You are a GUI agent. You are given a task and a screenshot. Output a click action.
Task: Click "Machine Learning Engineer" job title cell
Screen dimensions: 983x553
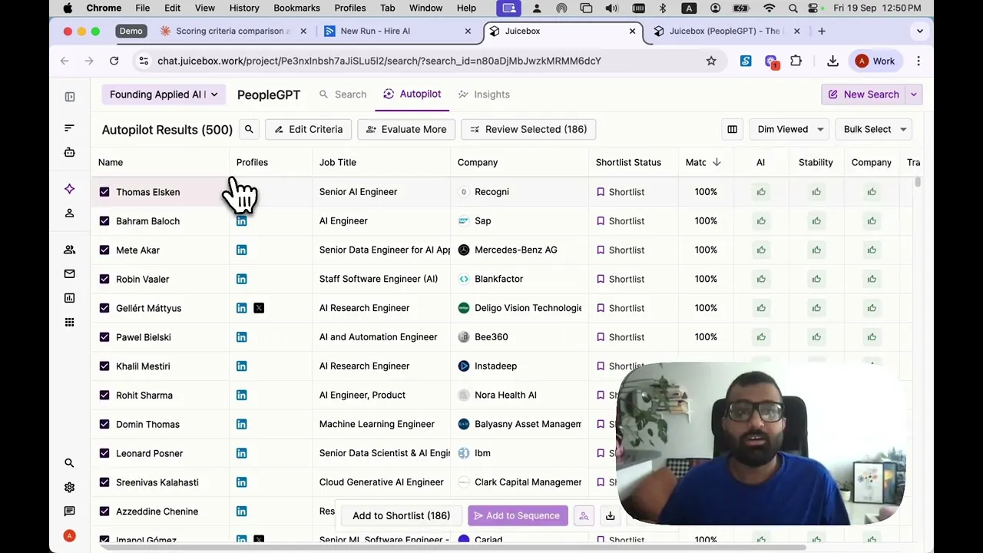click(x=377, y=424)
